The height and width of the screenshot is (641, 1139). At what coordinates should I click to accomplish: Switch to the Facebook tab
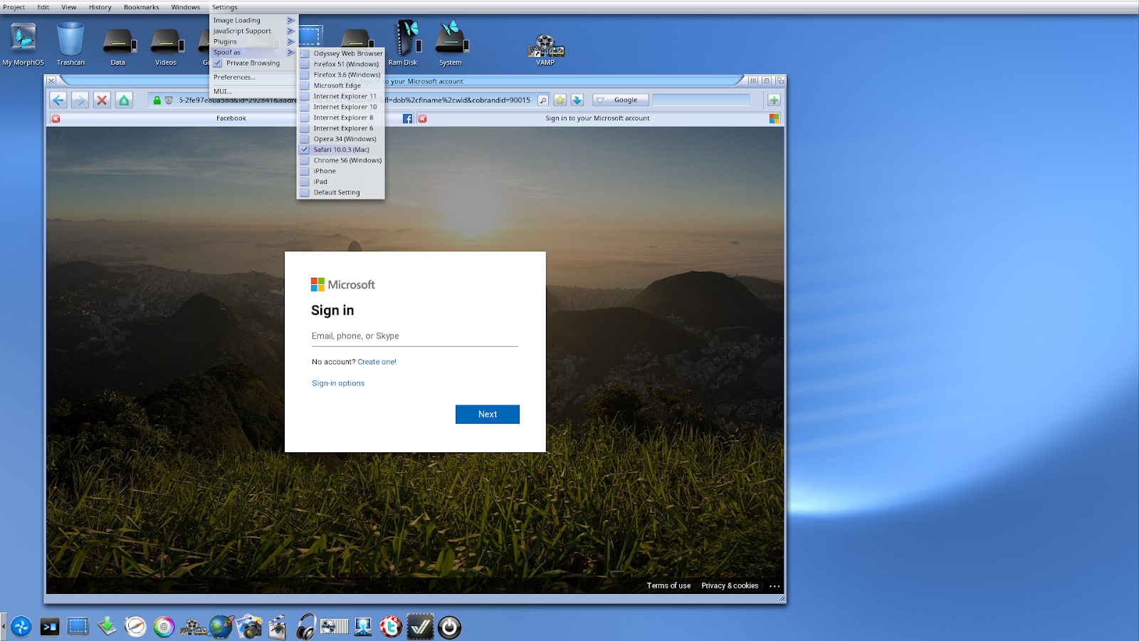coord(231,119)
